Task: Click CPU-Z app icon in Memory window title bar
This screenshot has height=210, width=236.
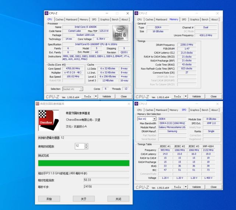Action: pos(136,13)
